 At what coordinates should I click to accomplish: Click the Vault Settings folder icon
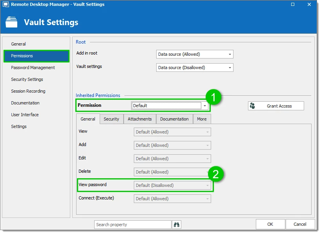(x=11, y=22)
